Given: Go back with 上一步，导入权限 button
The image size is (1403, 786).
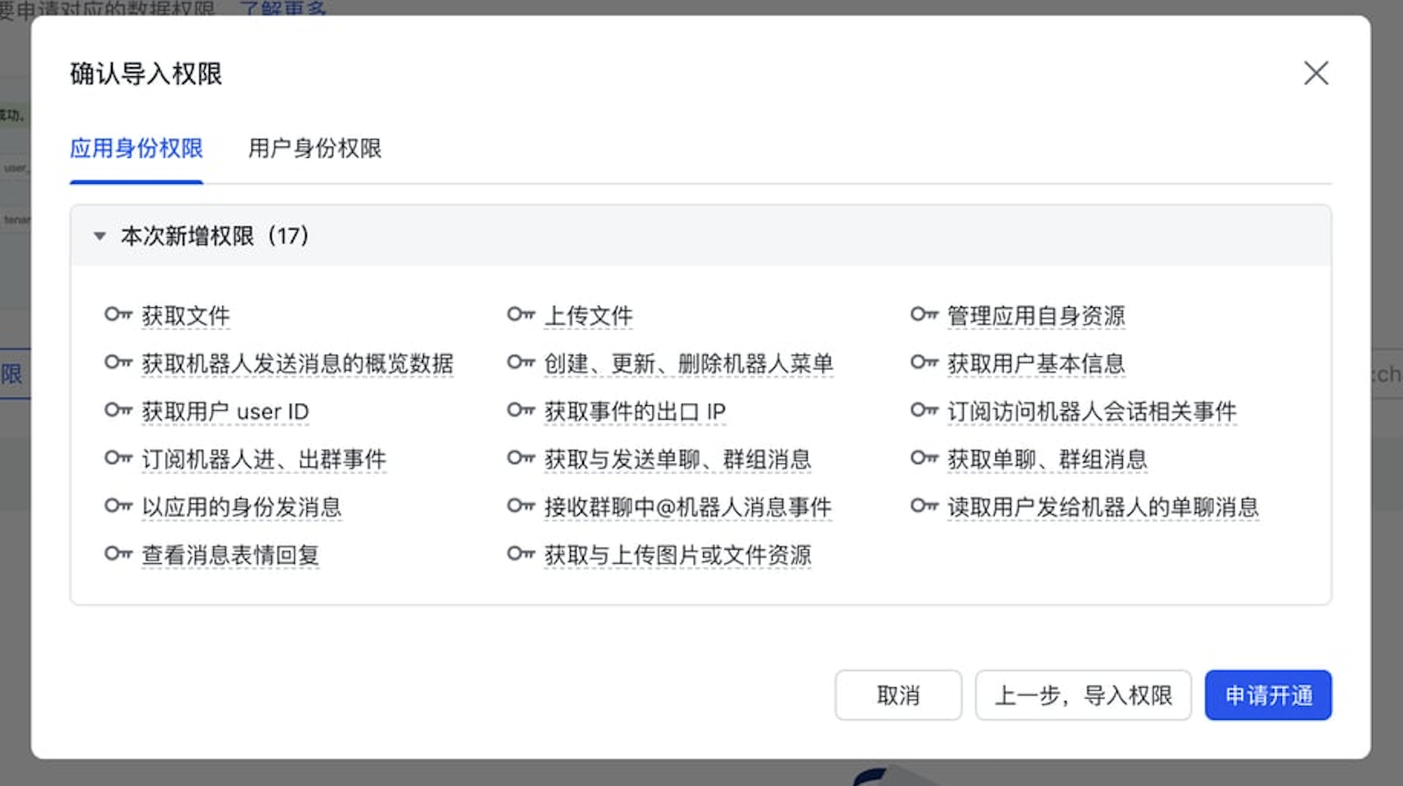Looking at the screenshot, I should (1083, 695).
